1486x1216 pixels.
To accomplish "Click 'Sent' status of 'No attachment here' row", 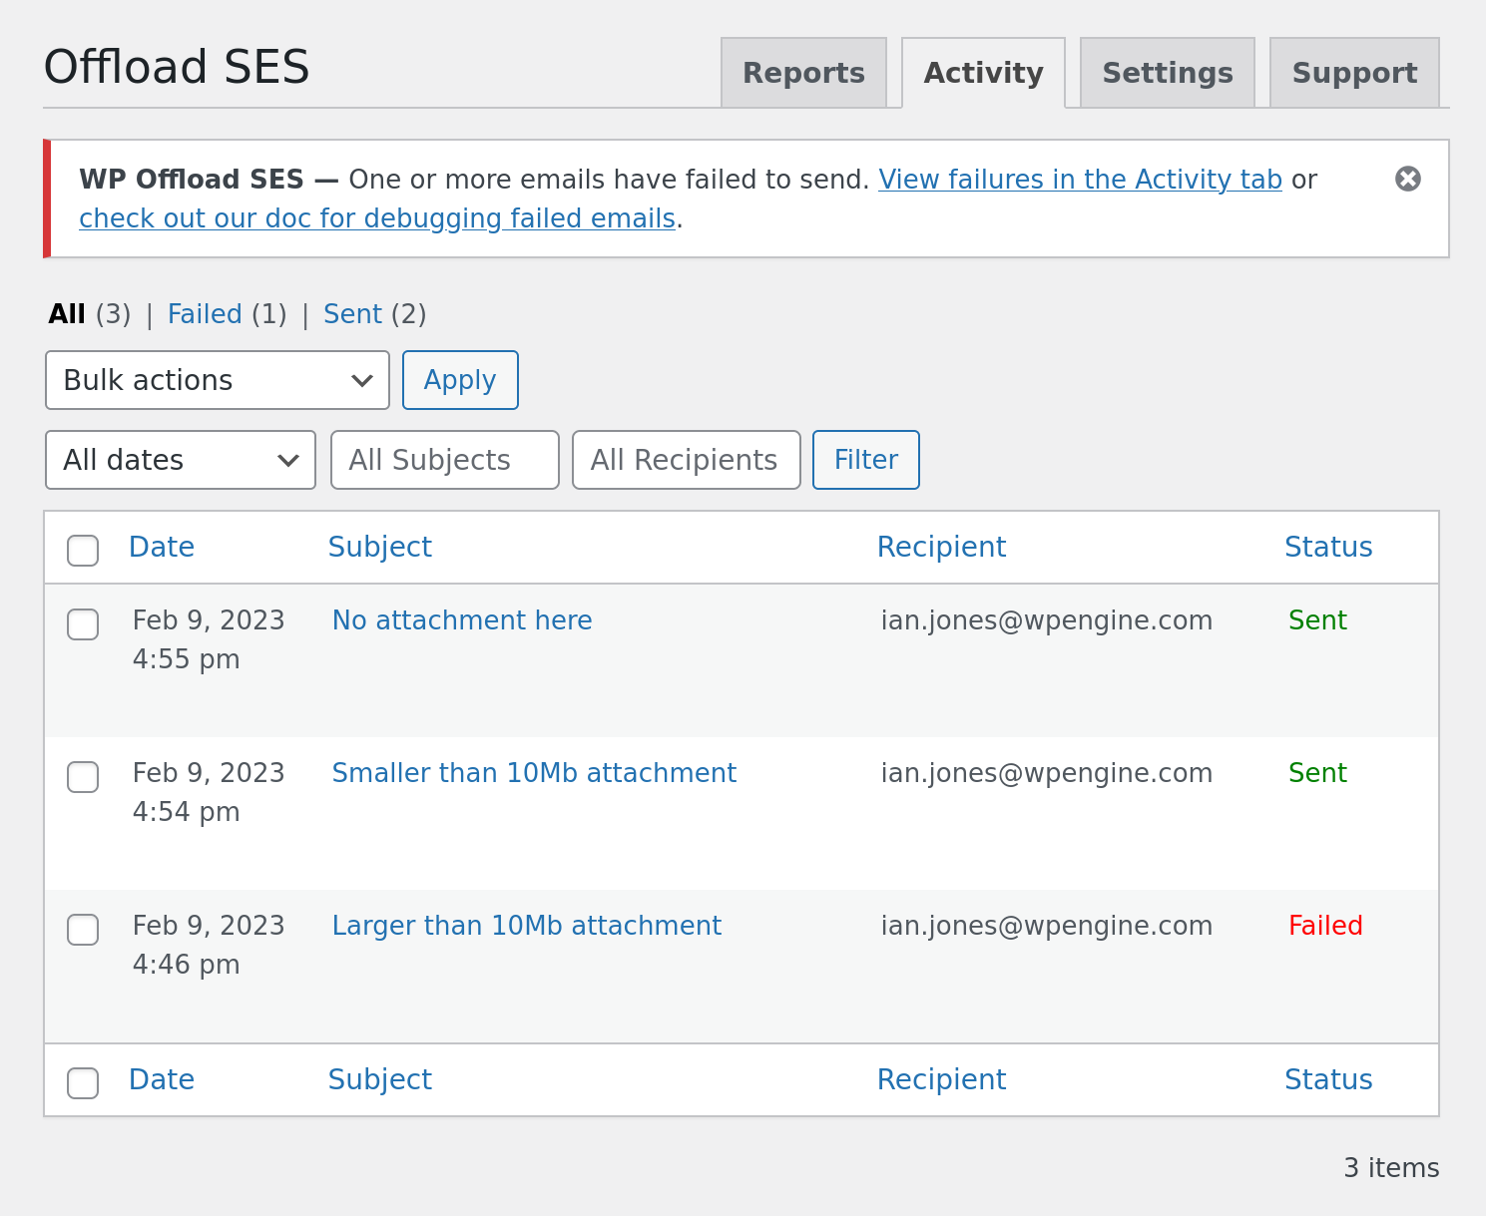I will point(1317,620).
